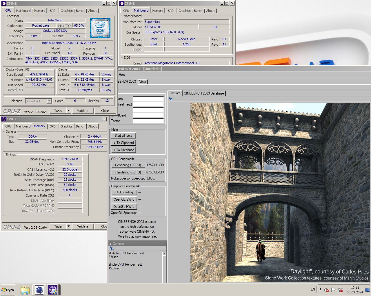Run the OpenGL HW-L test
This screenshot has height=296, width=371.
[x=123, y=207]
